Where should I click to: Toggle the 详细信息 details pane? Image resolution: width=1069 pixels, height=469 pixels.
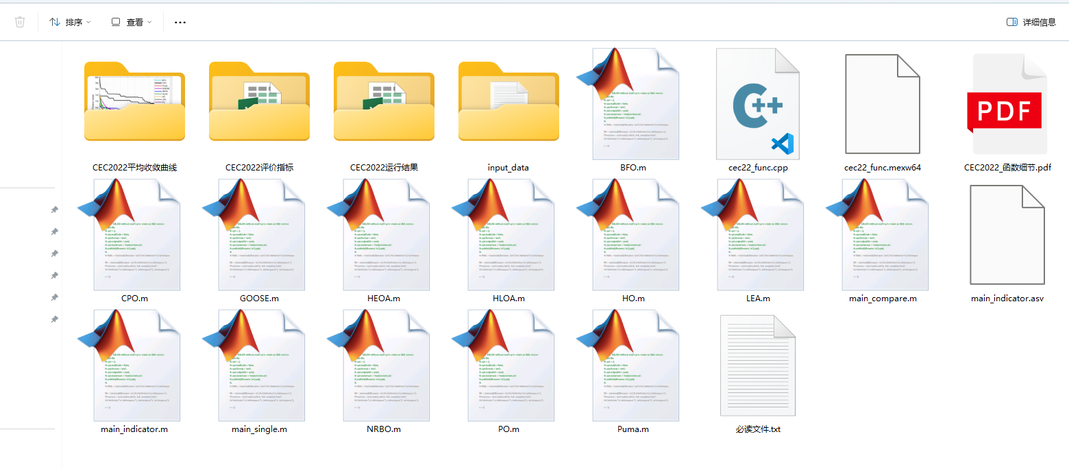[x=1031, y=22]
